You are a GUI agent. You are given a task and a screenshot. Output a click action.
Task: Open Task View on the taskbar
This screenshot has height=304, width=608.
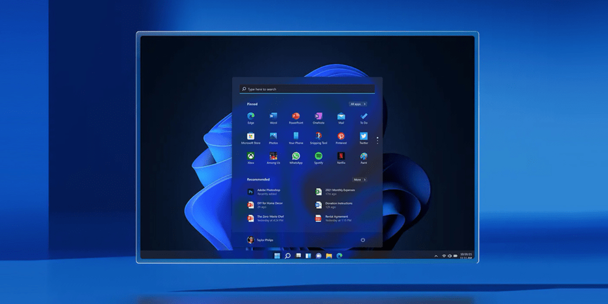click(298, 255)
